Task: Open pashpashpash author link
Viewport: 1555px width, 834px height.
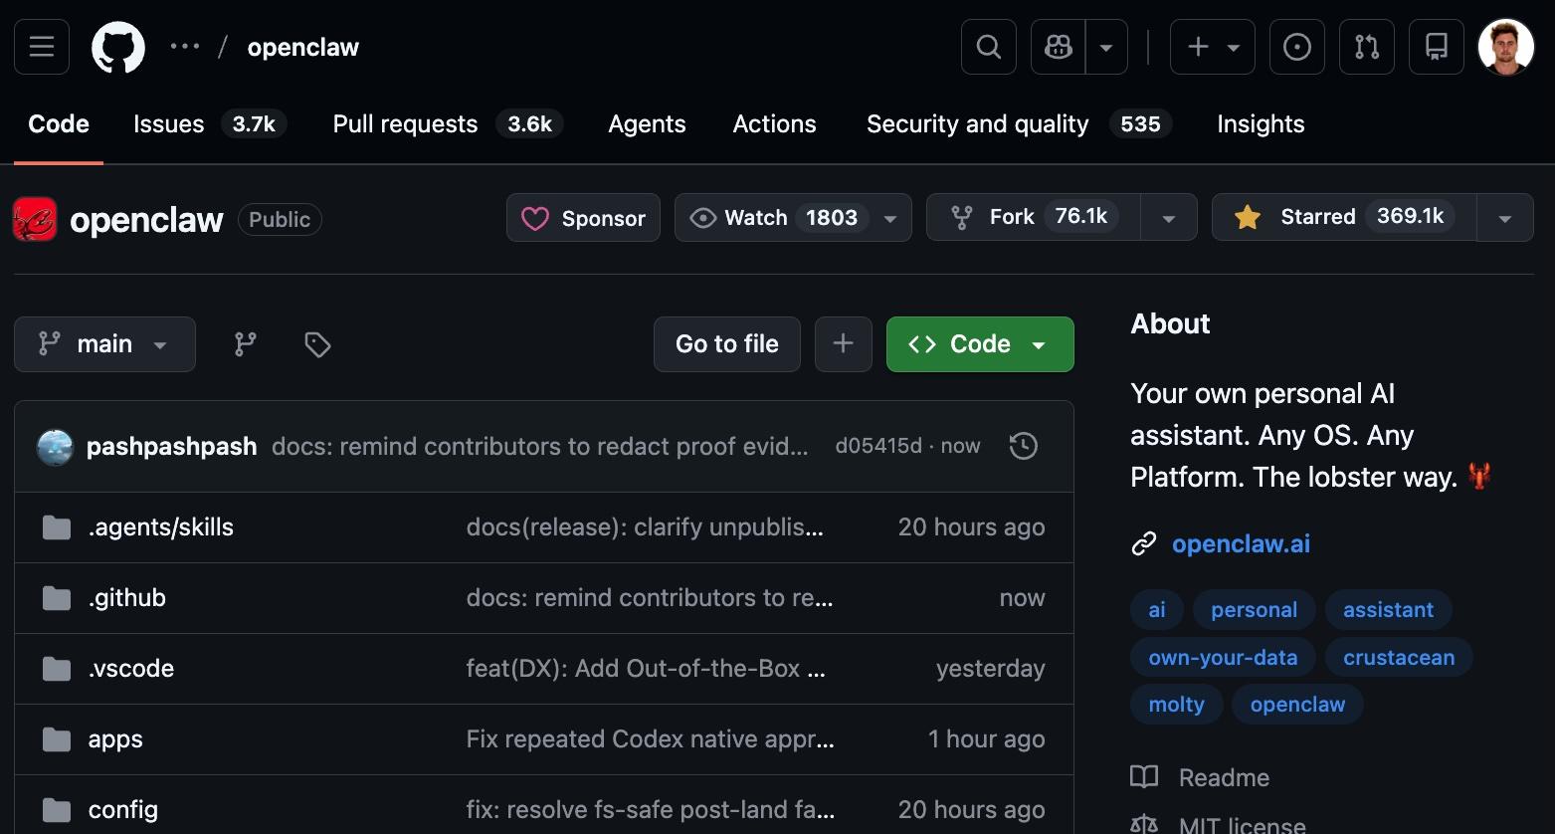Action: click(172, 447)
